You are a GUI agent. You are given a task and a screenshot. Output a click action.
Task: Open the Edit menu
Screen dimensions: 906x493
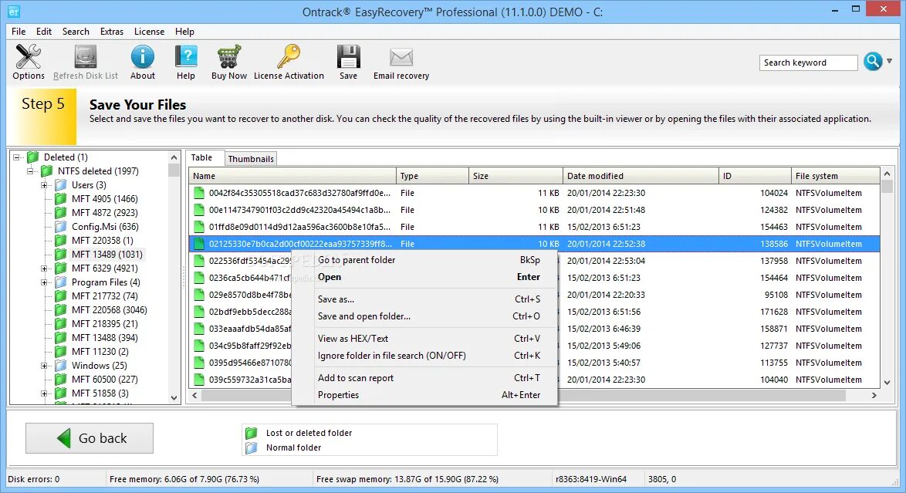point(44,31)
